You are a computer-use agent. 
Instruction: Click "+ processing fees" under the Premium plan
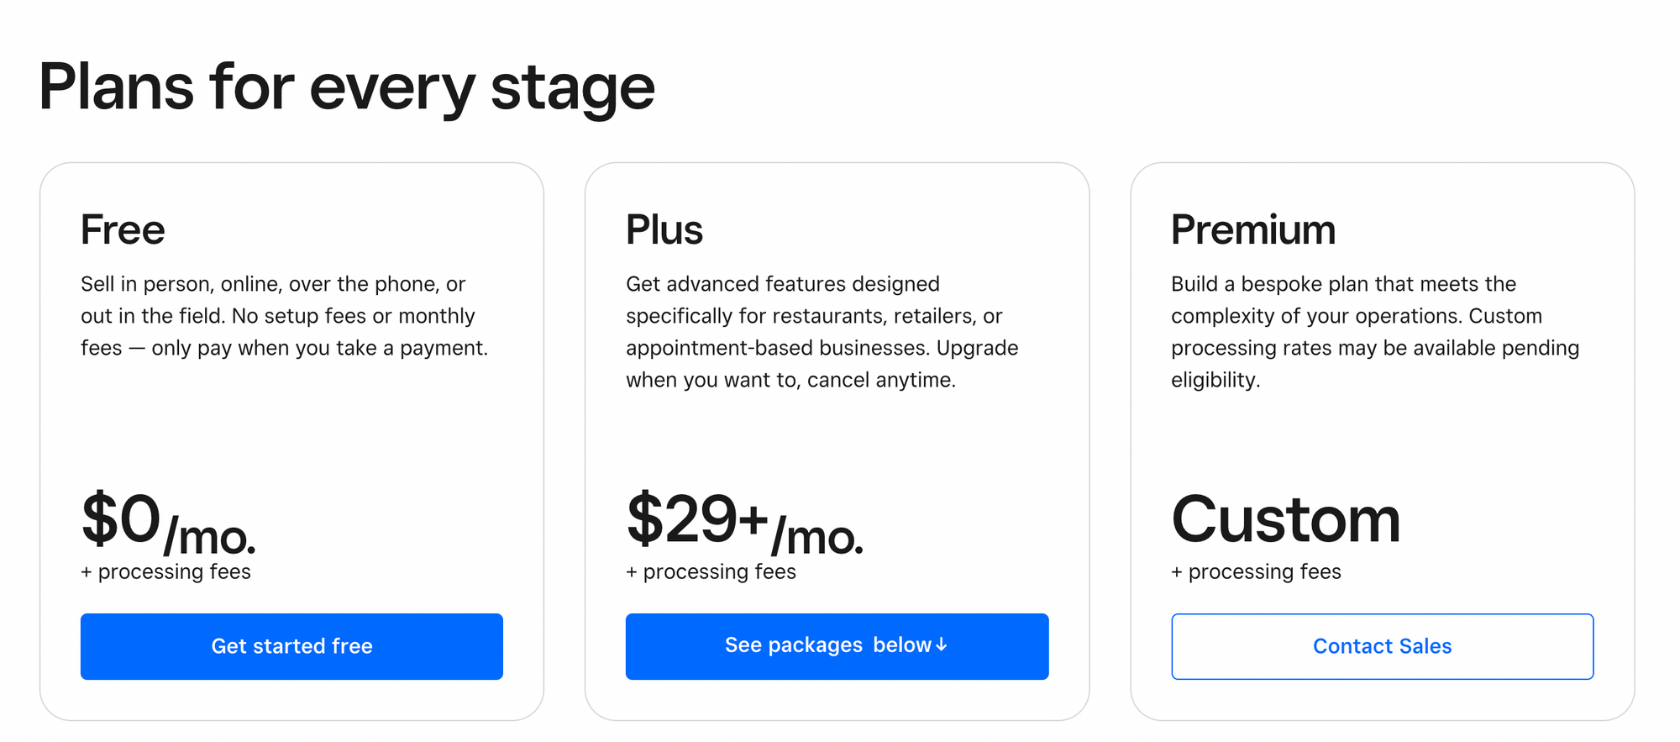tap(1256, 571)
